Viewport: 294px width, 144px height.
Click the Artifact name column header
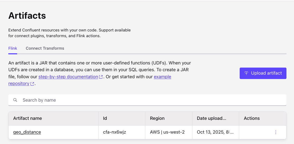click(28, 118)
